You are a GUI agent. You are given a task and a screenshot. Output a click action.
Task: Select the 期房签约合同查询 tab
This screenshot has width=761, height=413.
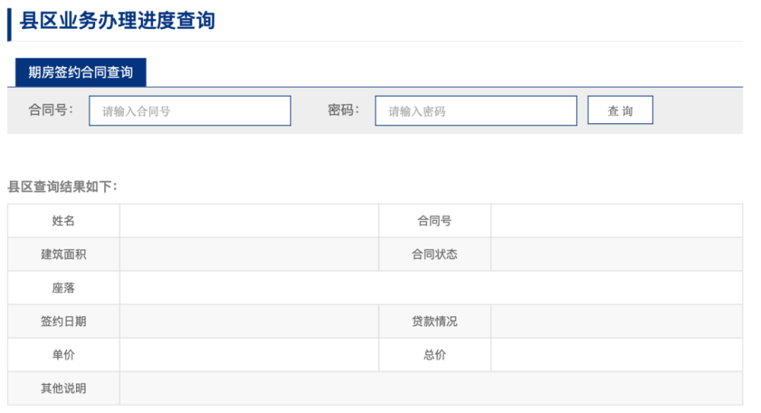tap(81, 72)
